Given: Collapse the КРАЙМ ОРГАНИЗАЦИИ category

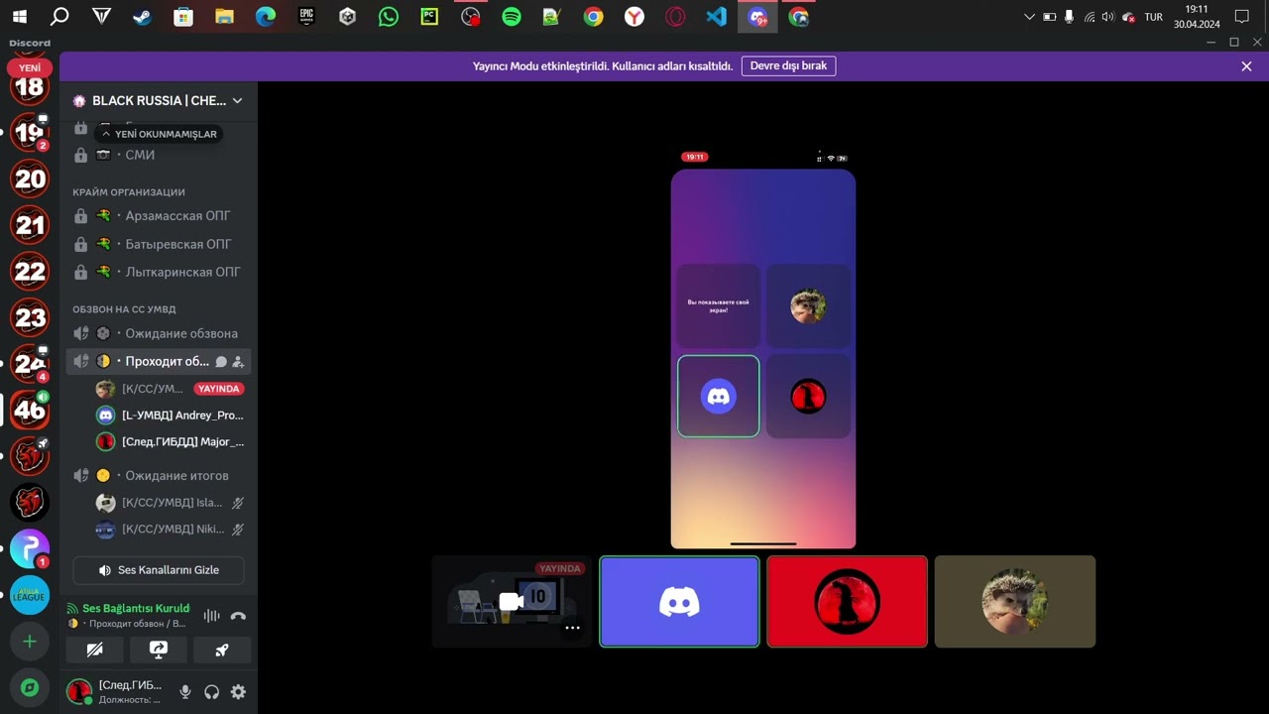Looking at the screenshot, I should click(129, 192).
